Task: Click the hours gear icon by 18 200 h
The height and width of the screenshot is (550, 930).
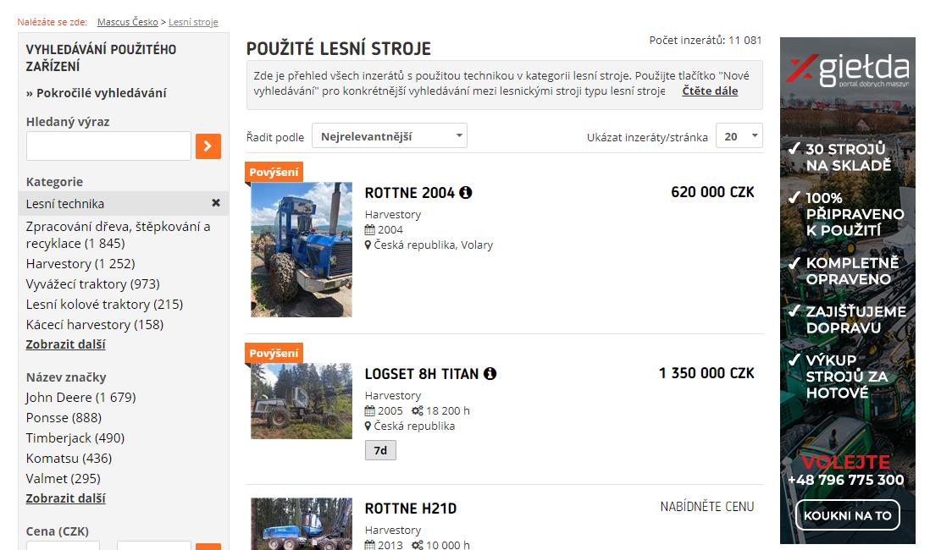Action: (x=418, y=411)
